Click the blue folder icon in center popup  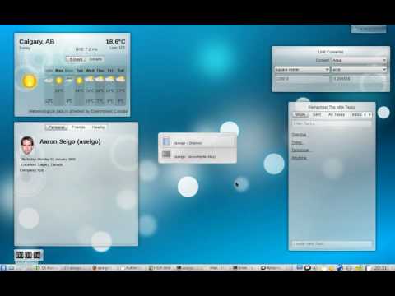[166, 141]
